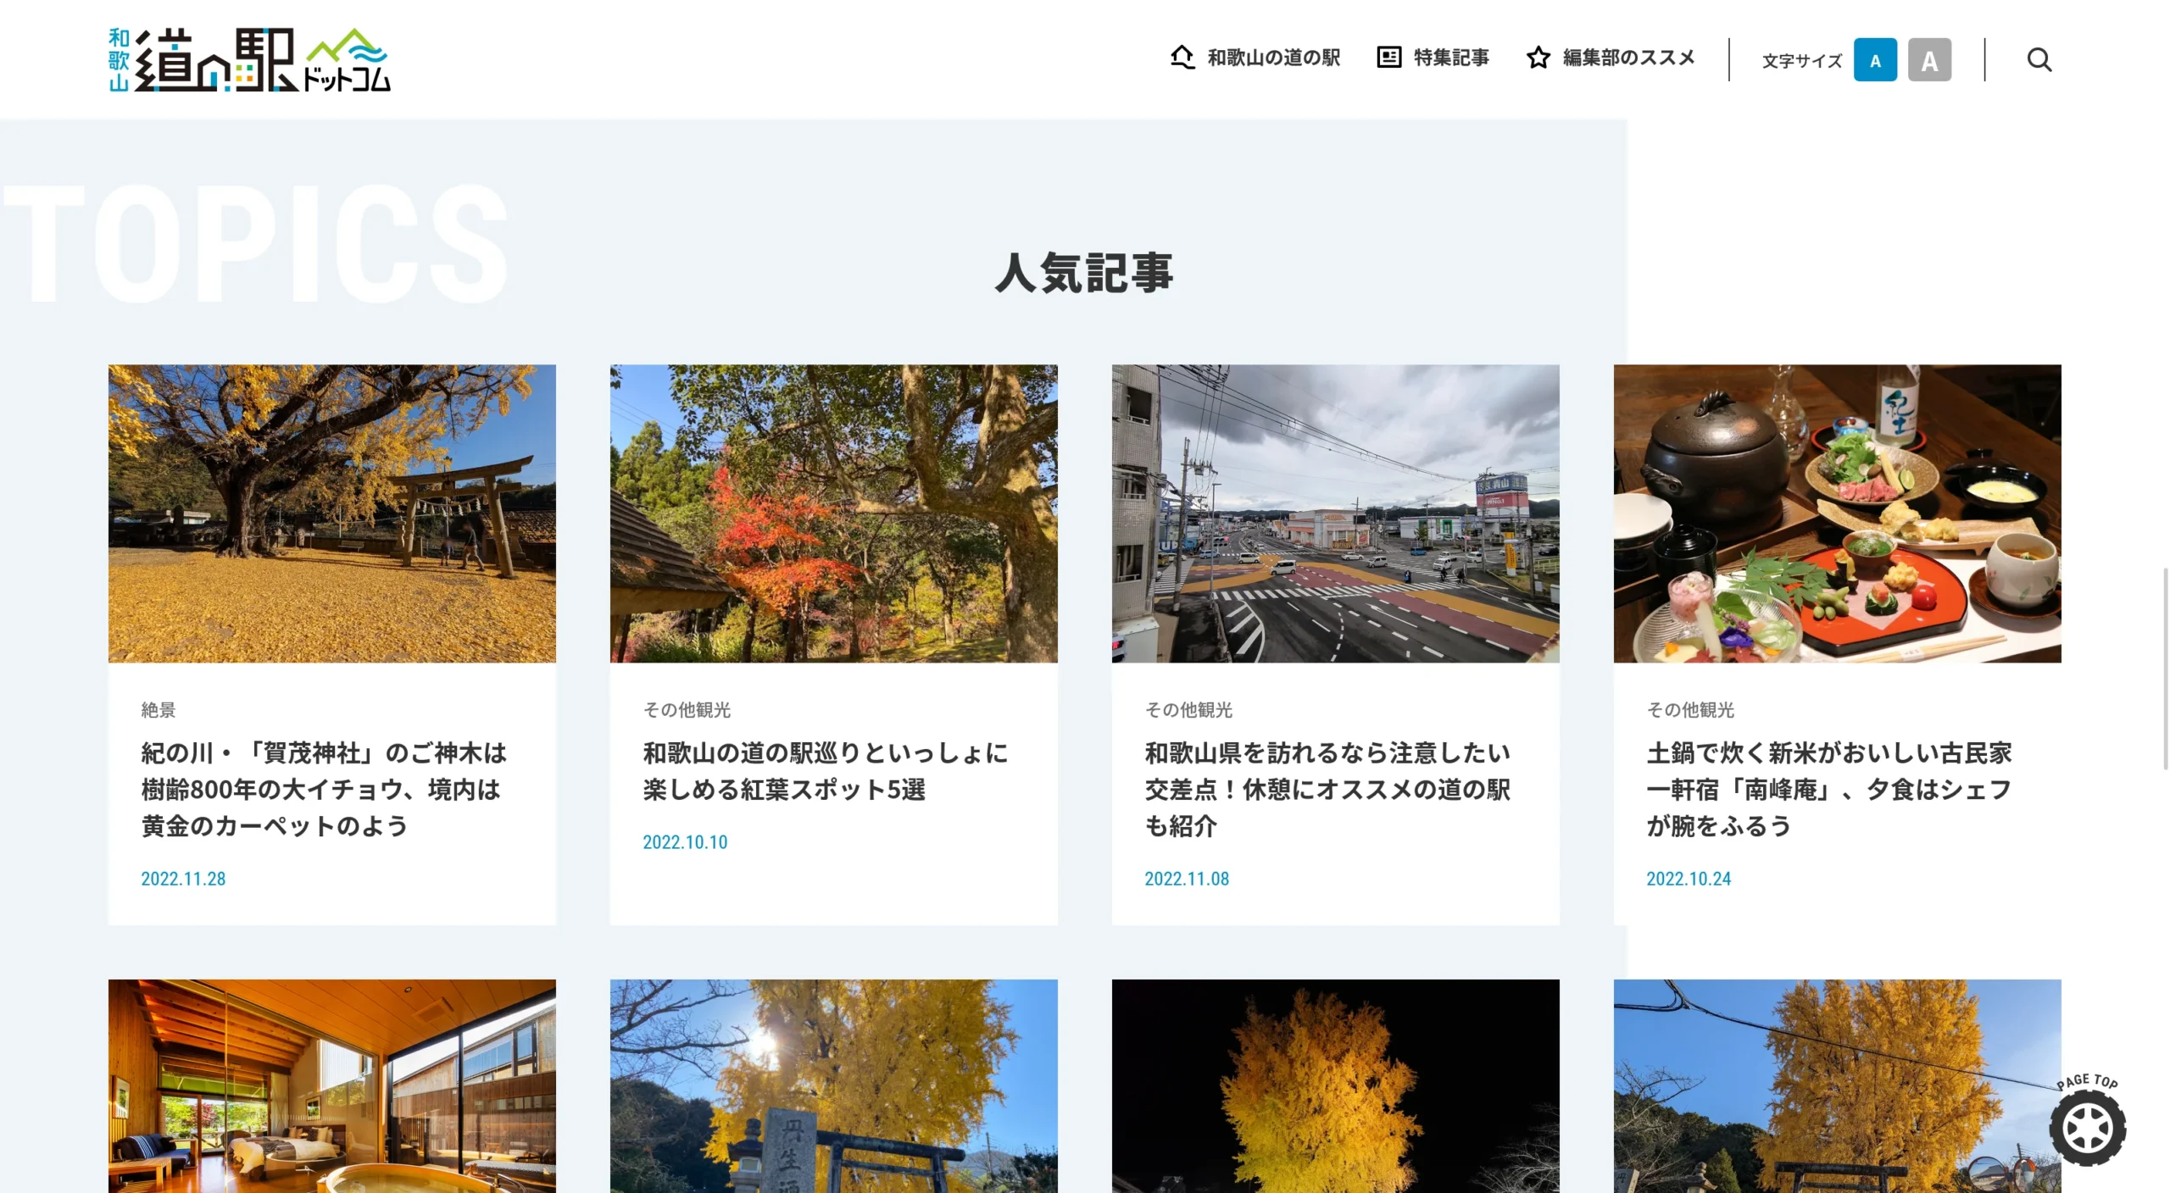
Task: Click the intersection street photo thumbnail
Action: 1335,513
